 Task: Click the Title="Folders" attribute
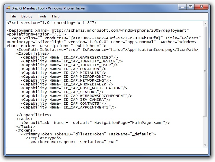point(183,38)
